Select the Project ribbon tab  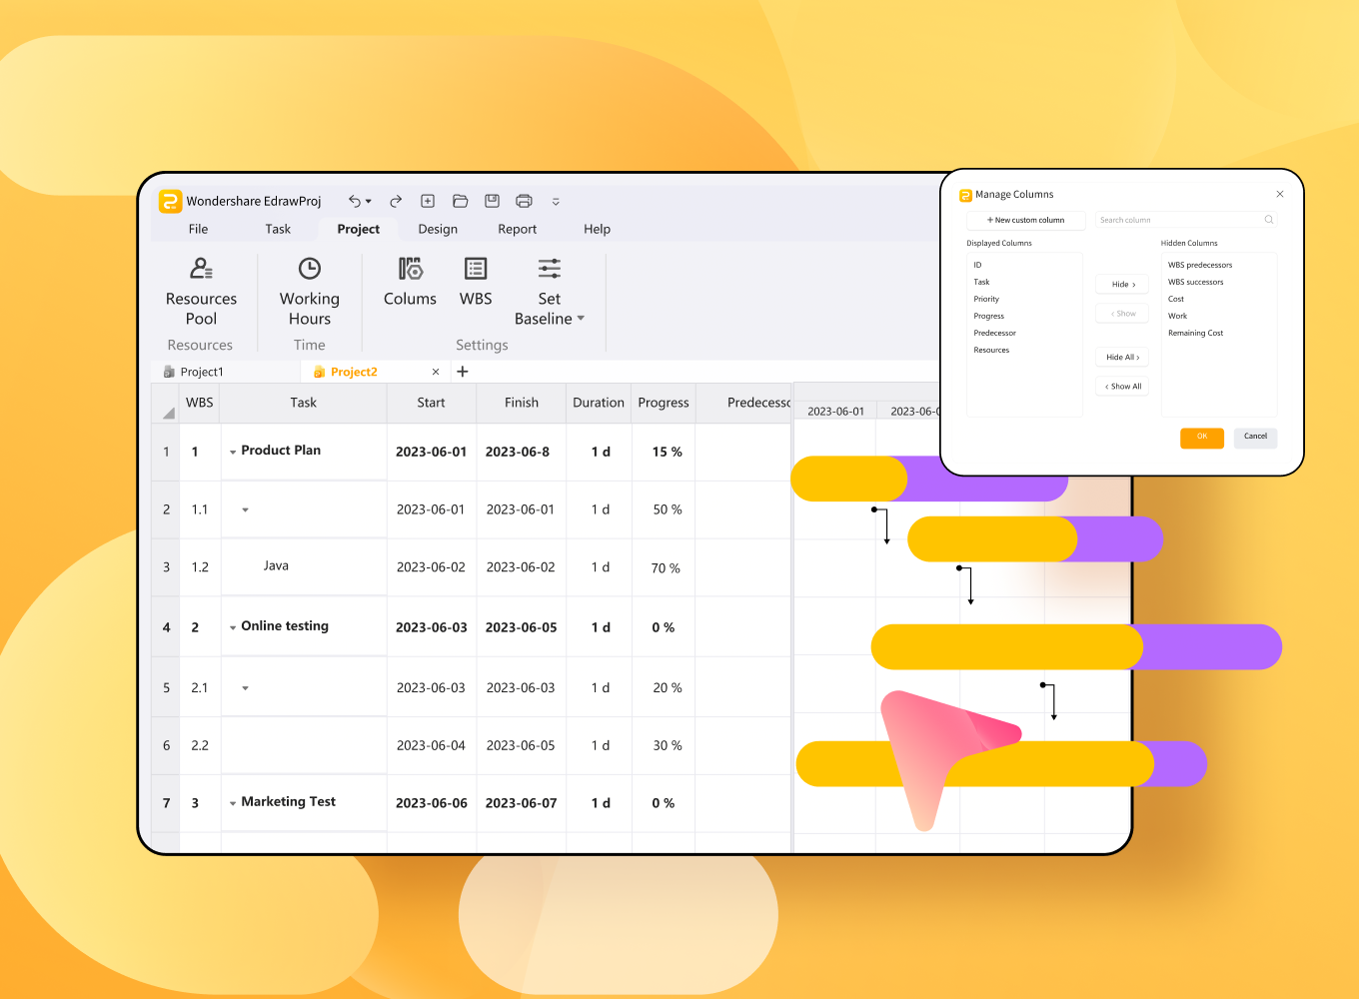click(x=359, y=229)
